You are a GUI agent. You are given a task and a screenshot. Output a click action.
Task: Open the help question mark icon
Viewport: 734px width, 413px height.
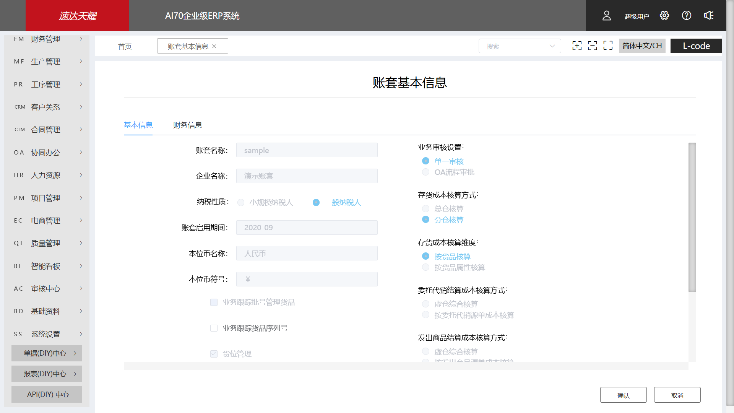(x=687, y=15)
